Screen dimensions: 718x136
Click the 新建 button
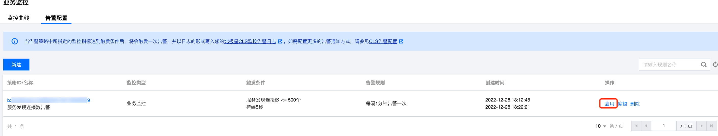pos(16,65)
